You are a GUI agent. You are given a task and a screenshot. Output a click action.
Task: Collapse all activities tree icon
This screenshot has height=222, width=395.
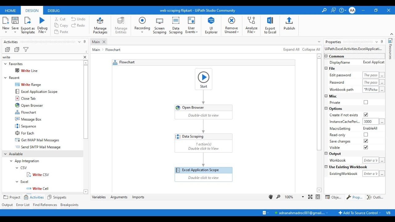(x=17, y=49)
